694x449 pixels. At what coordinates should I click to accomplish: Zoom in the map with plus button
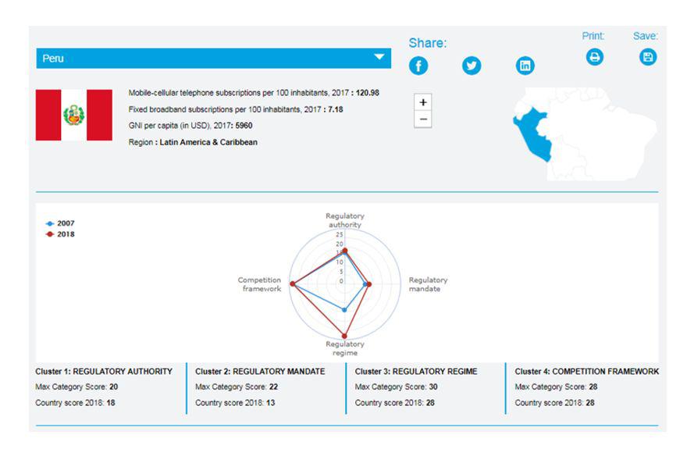pyautogui.click(x=423, y=103)
